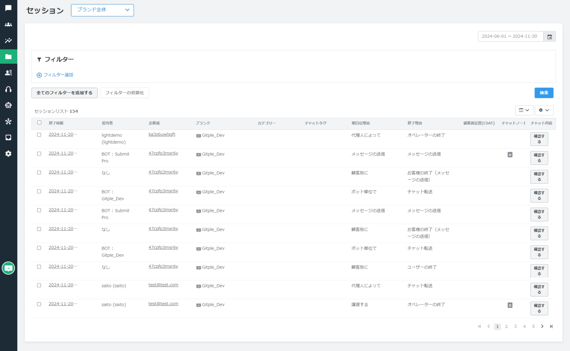This screenshot has width=570, height=351.
Task: Click the plus icon to add filter
Action: pyautogui.click(x=39, y=75)
